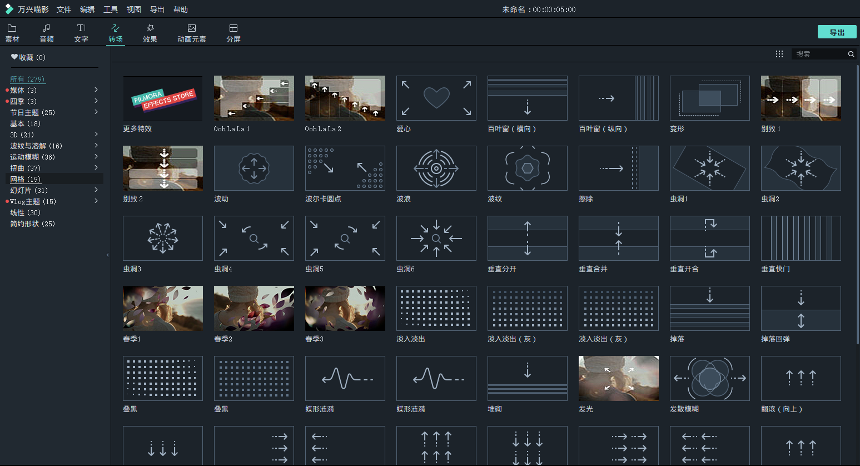Viewport: 860px width, 466px height.
Task: Expand the 3D category chevron
Action: [96, 134]
